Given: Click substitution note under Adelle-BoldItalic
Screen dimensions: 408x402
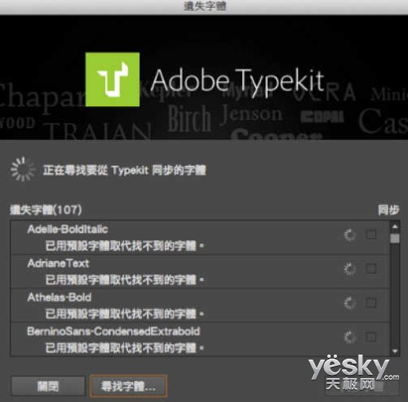Looking at the screenshot, I should [x=125, y=246].
